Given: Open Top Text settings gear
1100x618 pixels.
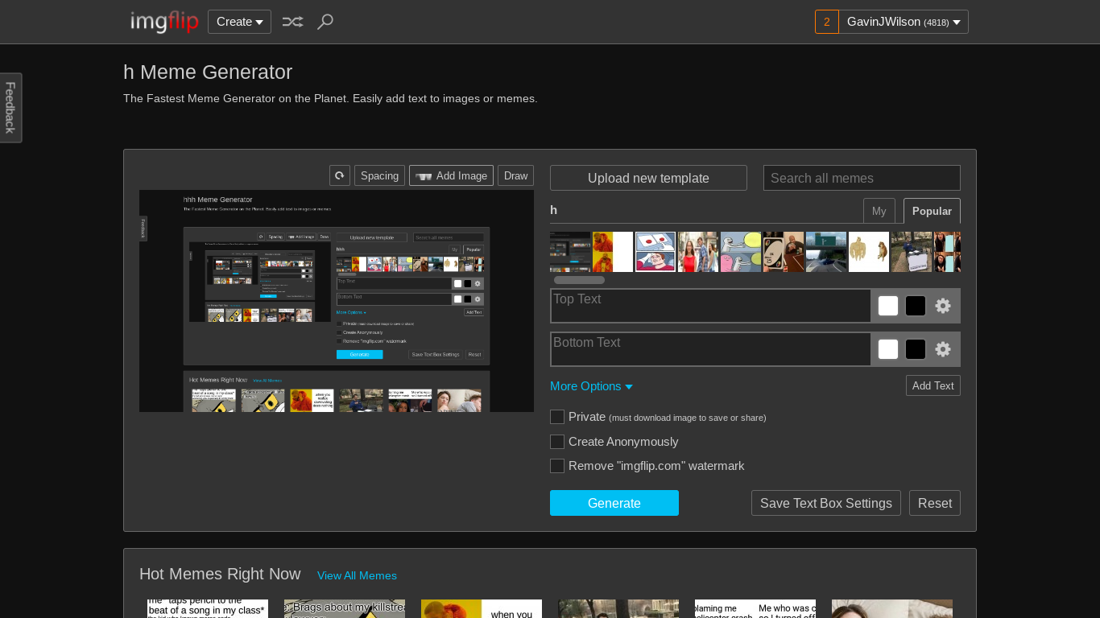Looking at the screenshot, I should (943, 306).
